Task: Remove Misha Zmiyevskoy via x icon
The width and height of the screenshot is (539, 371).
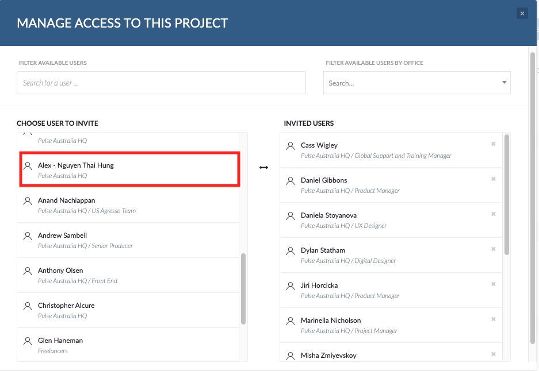Action: click(494, 354)
